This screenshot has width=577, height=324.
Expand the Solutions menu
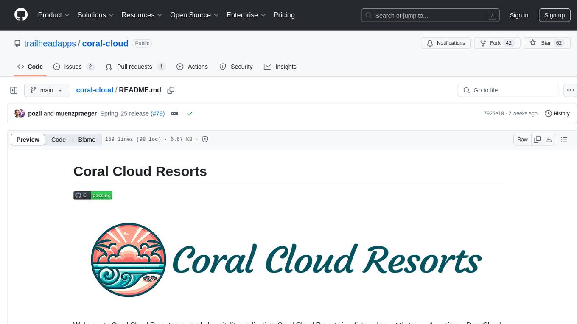point(95,15)
